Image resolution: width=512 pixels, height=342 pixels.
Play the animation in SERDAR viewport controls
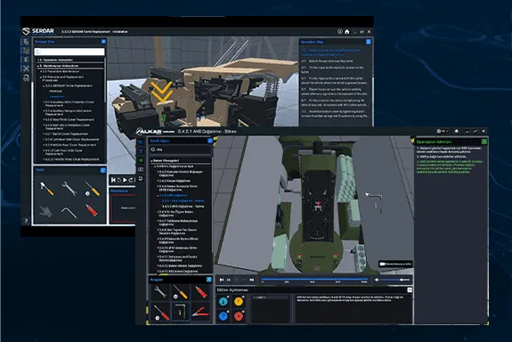pos(125,180)
